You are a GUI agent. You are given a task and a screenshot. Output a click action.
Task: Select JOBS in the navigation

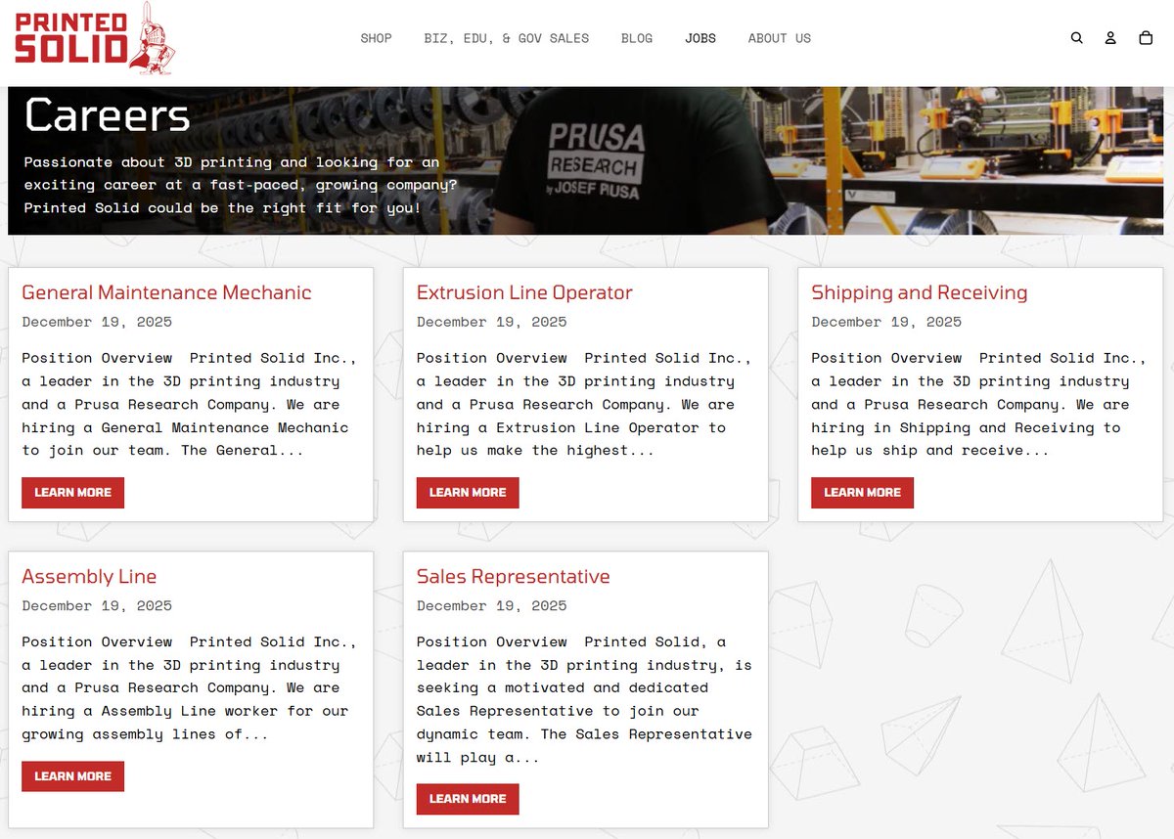[700, 38]
